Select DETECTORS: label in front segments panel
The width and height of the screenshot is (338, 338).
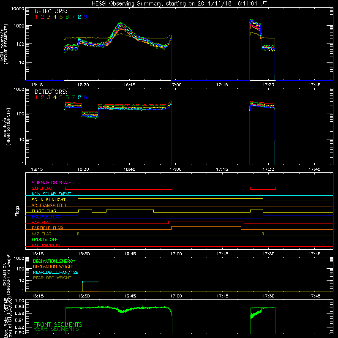pyautogui.click(x=51, y=11)
